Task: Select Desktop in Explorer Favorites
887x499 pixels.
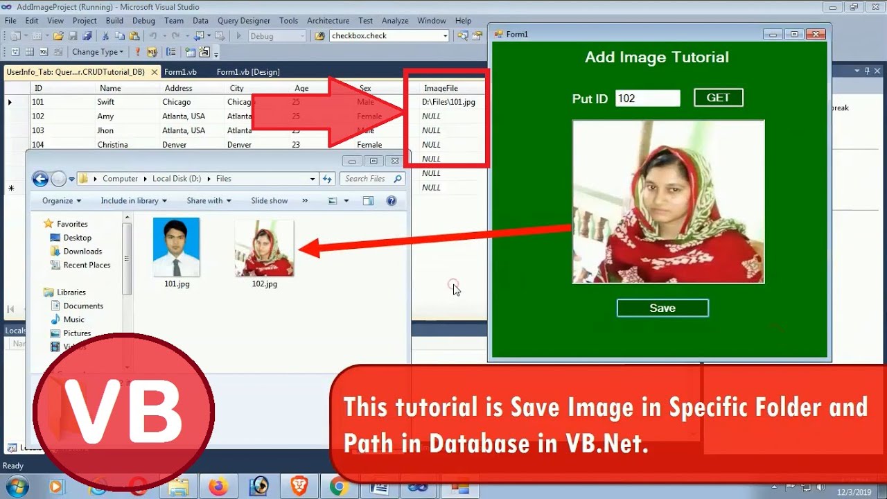Action: click(71, 238)
